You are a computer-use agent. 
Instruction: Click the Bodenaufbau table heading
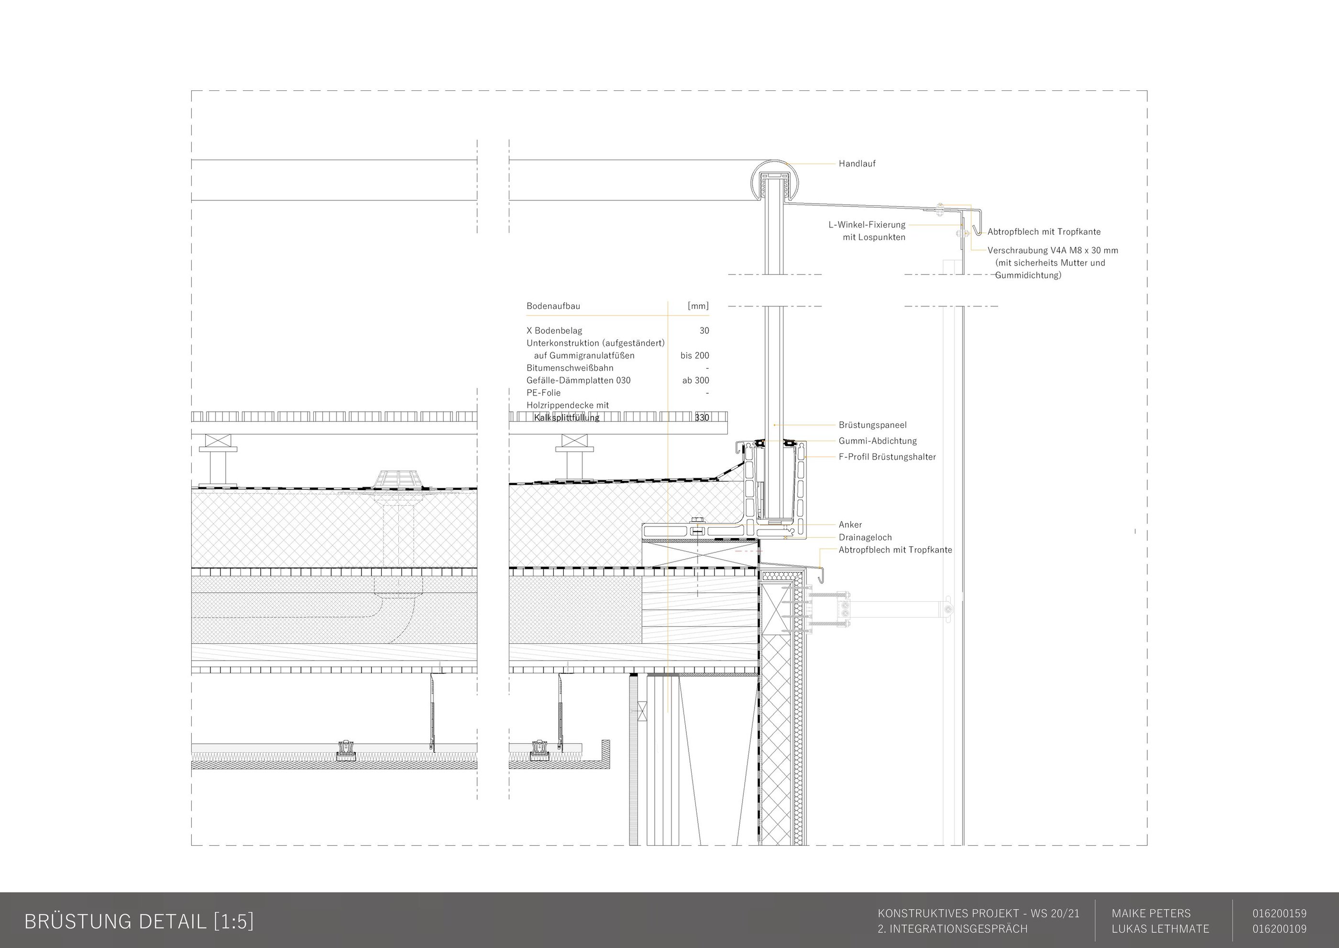[553, 307]
